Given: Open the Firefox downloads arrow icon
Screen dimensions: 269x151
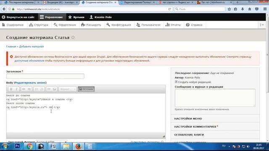Looking at the screenshot, I should tap(243, 9).
